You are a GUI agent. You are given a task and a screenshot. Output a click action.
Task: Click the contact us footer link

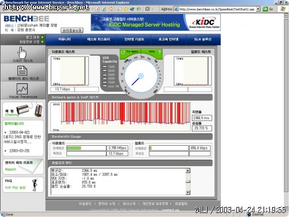coord(170,210)
